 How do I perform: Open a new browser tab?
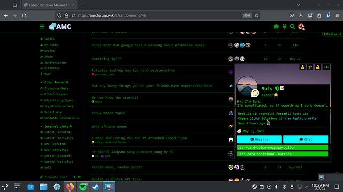(x=83, y=5)
